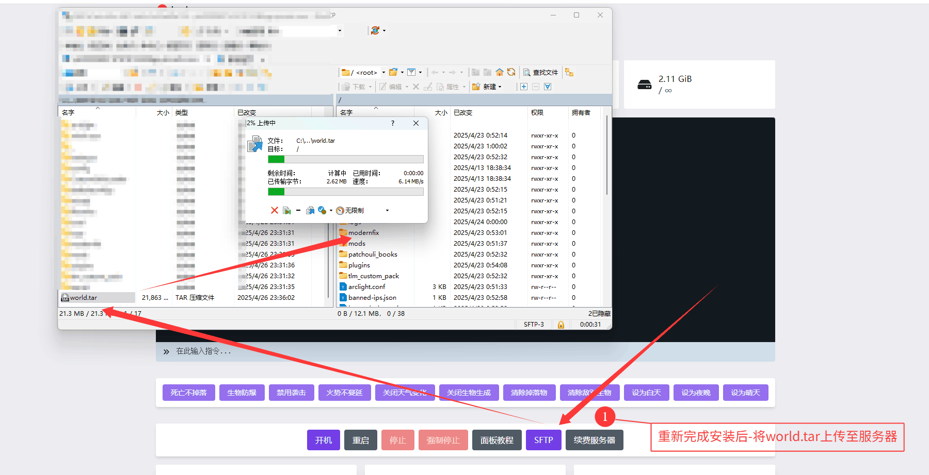Image resolution: width=929 pixels, height=475 pixels.
Task: Toggle the remote directory tree icon
Action: click(x=569, y=72)
